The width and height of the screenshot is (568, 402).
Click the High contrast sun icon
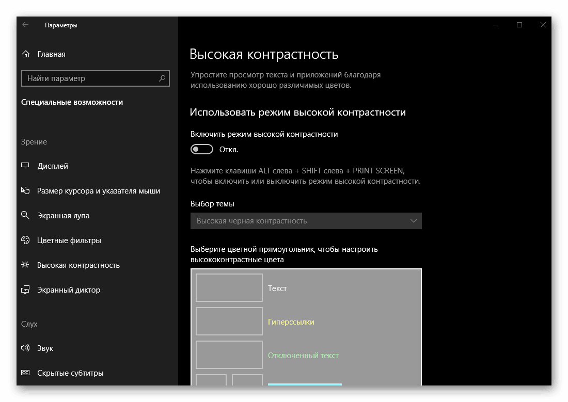tap(25, 265)
